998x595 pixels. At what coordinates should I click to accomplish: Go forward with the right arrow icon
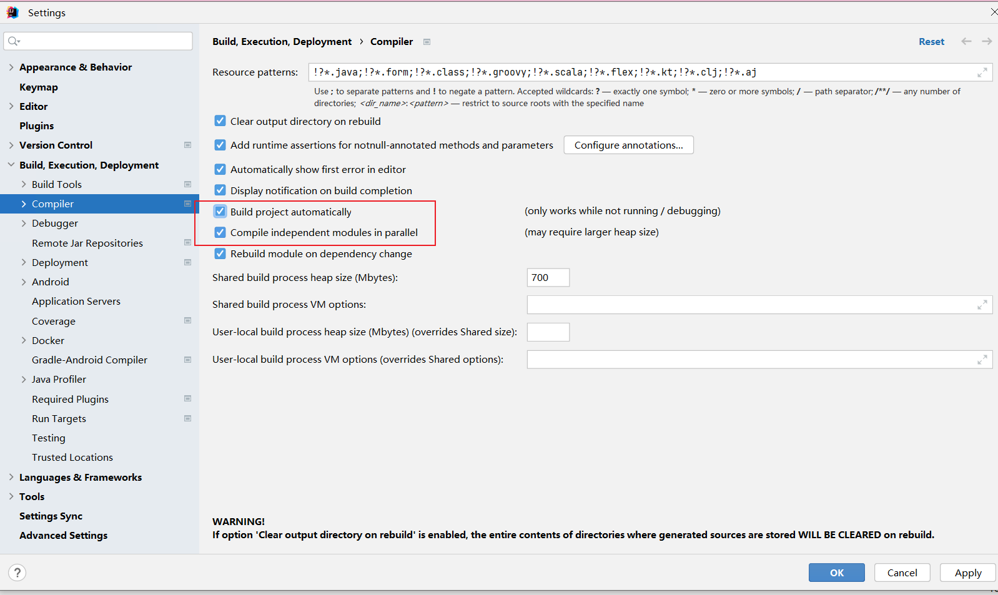tap(987, 41)
